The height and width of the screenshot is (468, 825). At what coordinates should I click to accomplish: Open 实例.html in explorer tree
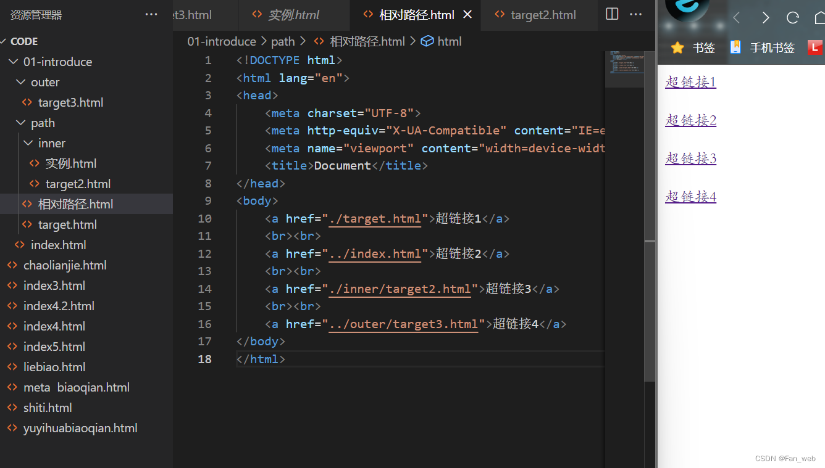[71, 163]
